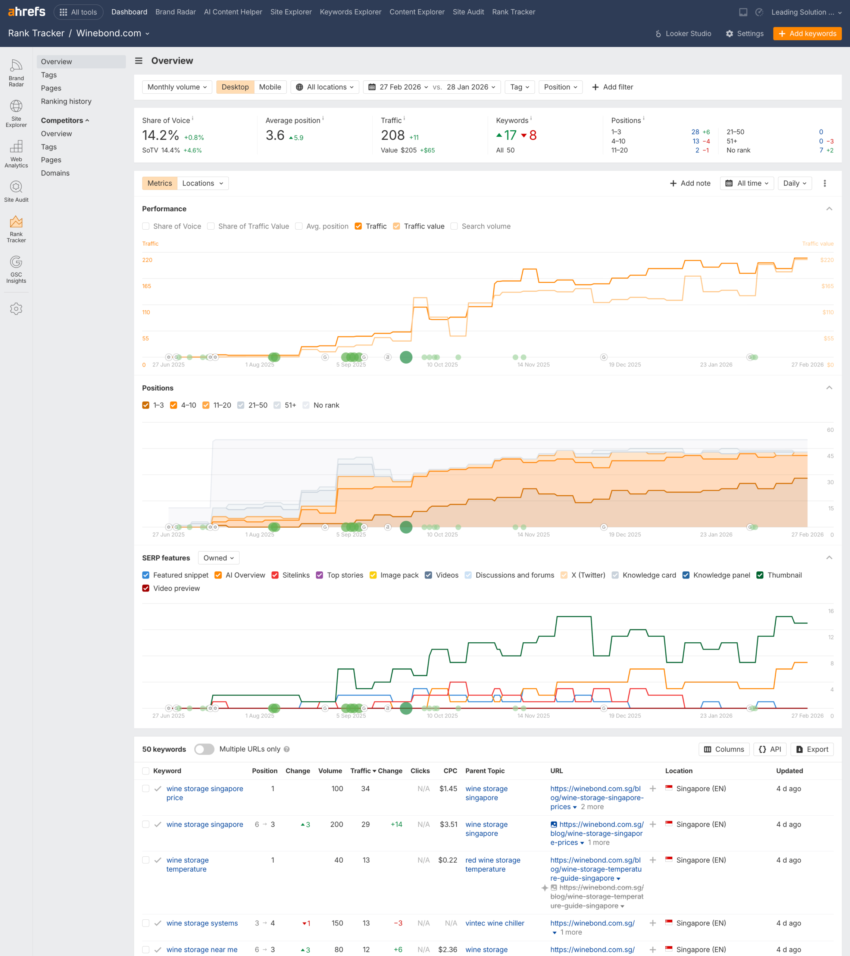Click the help icon next to Multiple URLs only
The width and height of the screenshot is (850, 956).
click(287, 749)
